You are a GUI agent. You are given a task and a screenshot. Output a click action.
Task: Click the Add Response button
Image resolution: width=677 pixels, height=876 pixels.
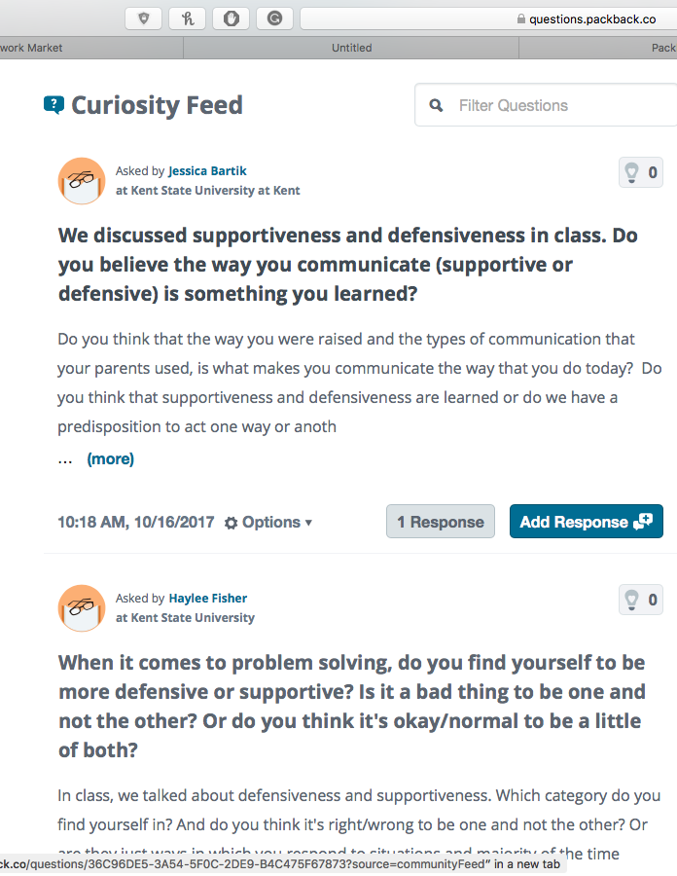pos(586,522)
